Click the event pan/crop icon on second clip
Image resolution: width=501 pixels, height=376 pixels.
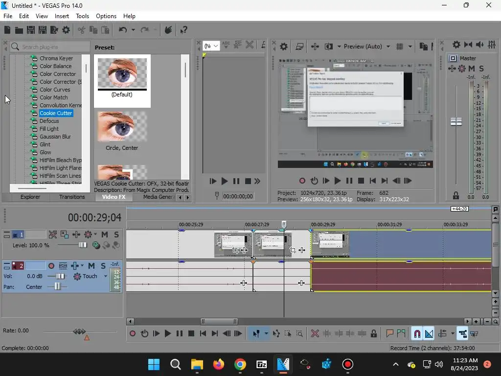click(293, 250)
